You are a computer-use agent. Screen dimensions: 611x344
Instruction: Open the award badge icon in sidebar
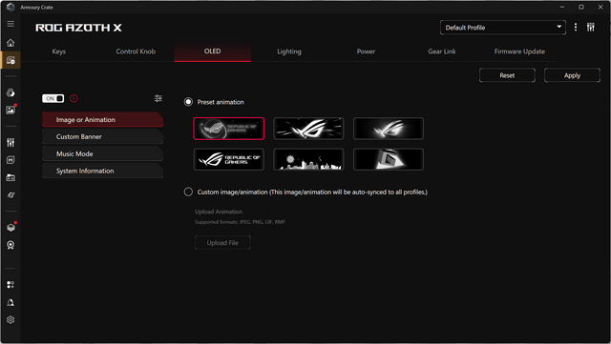click(x=11, y=245)
